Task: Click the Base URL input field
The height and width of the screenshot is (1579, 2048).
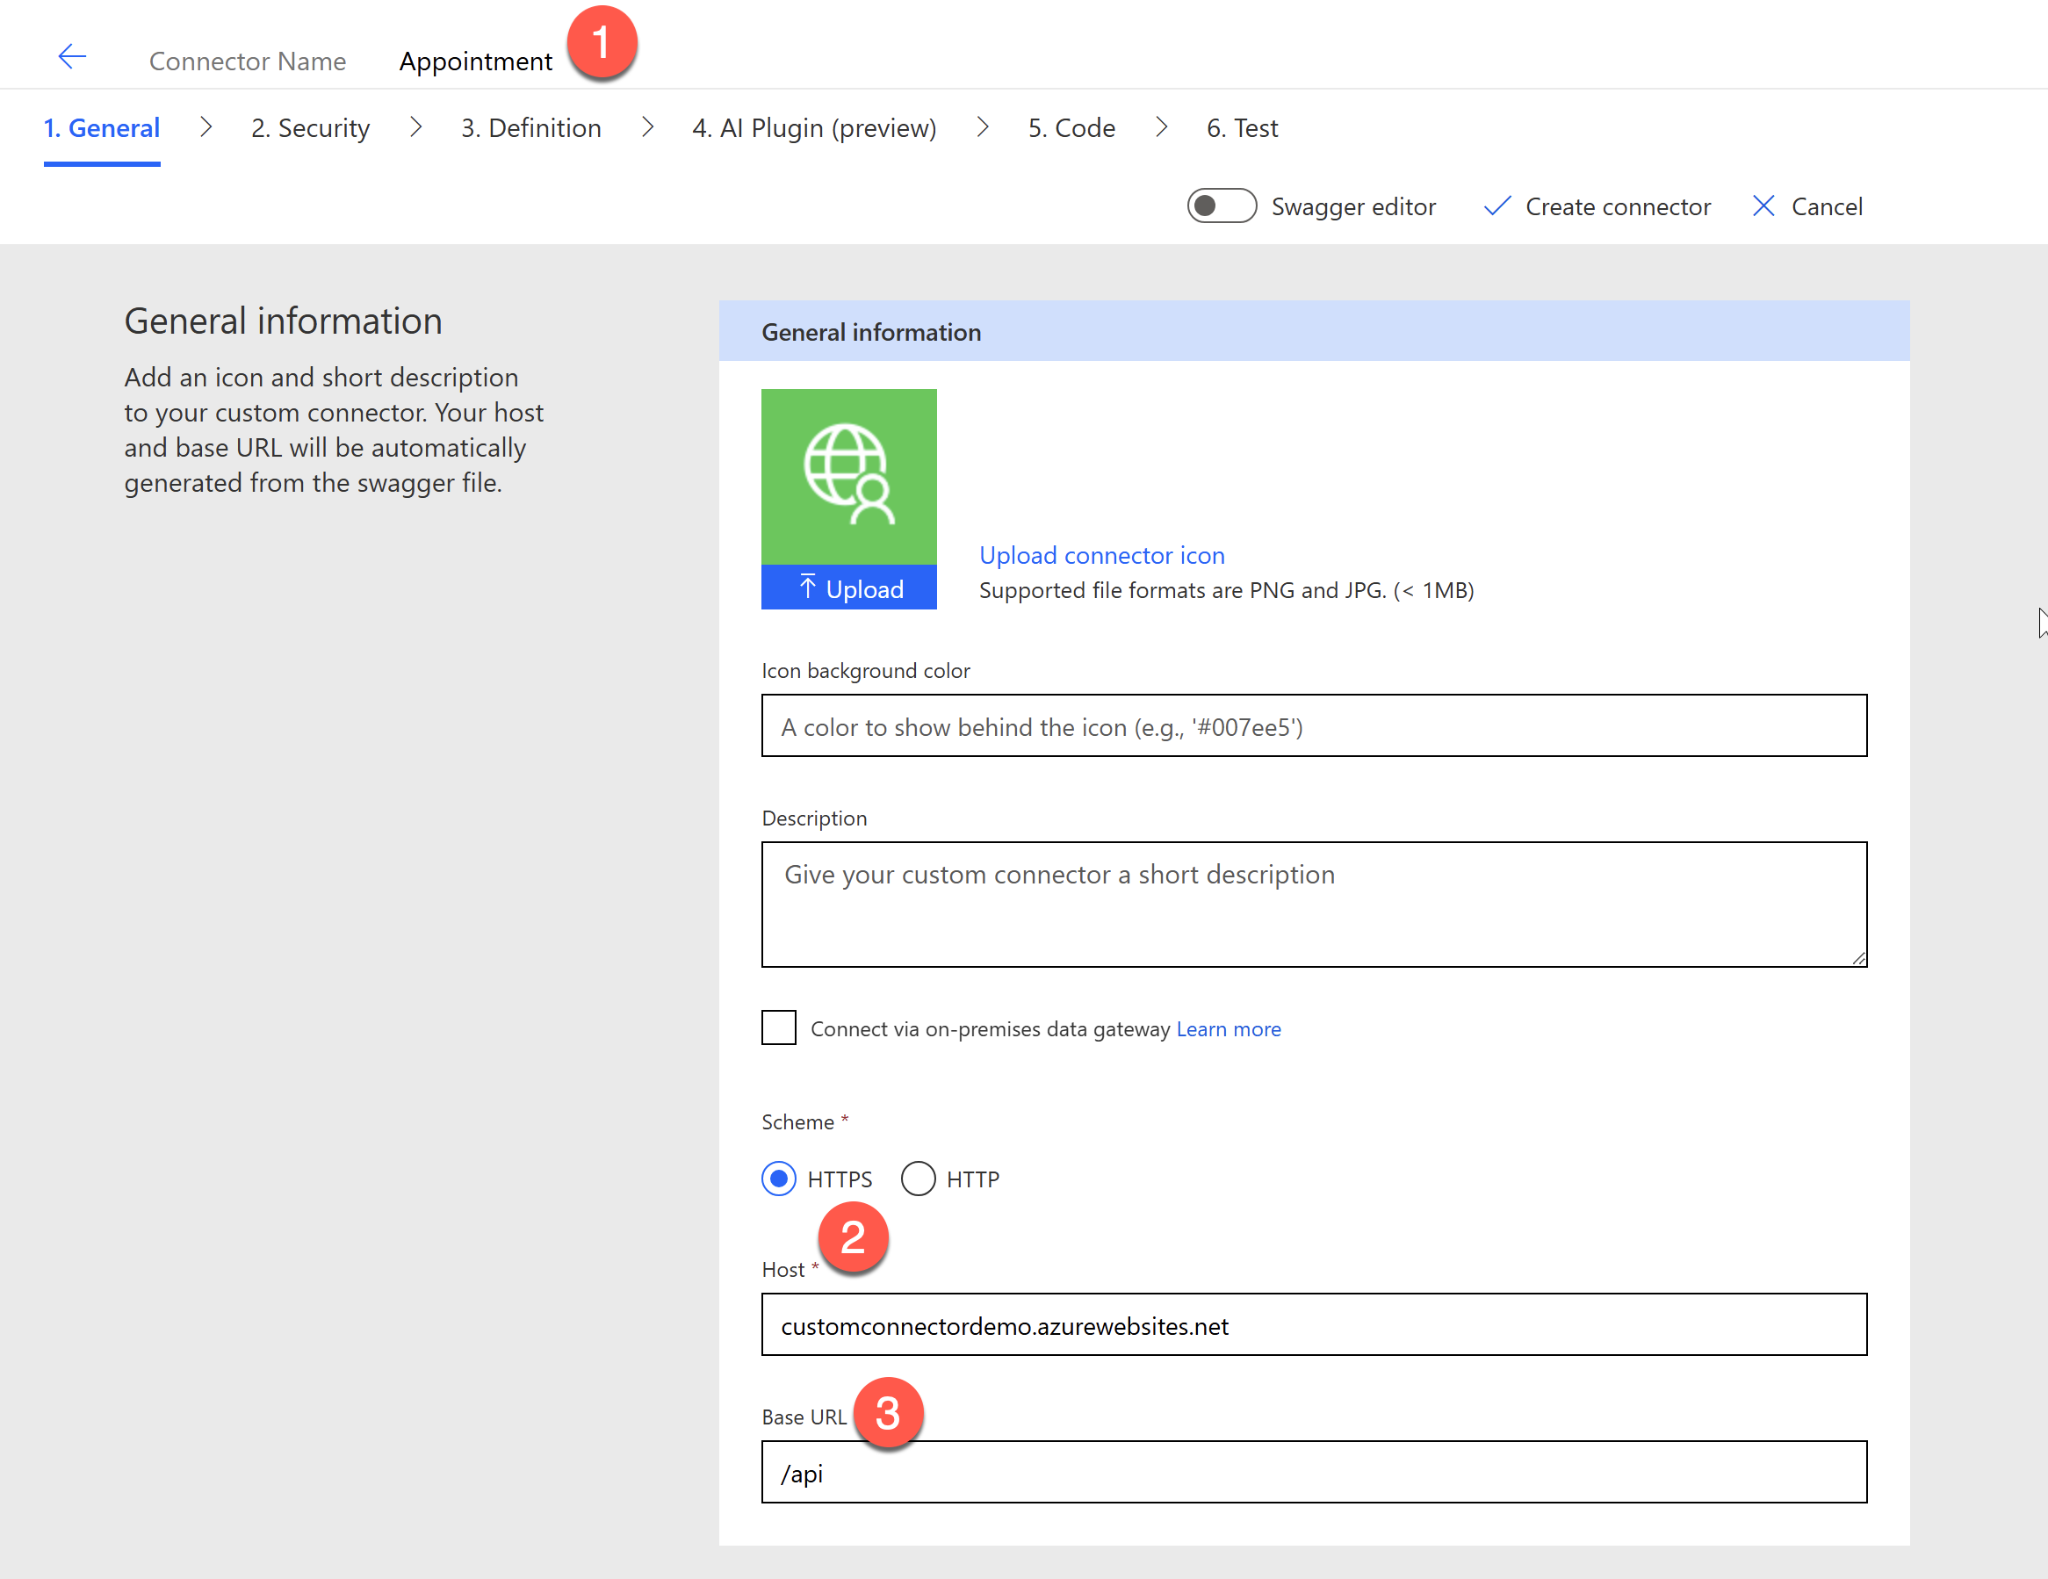Action: 1314,1471
